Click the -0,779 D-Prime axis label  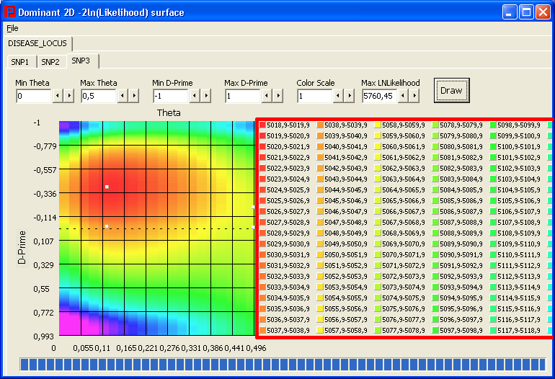click(45, 146)
